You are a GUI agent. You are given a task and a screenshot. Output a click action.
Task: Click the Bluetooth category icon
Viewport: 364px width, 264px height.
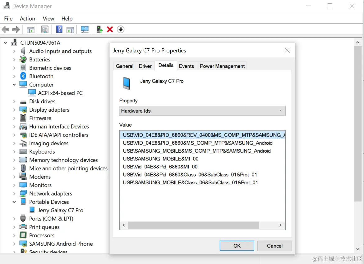click(x=23, y=76)
